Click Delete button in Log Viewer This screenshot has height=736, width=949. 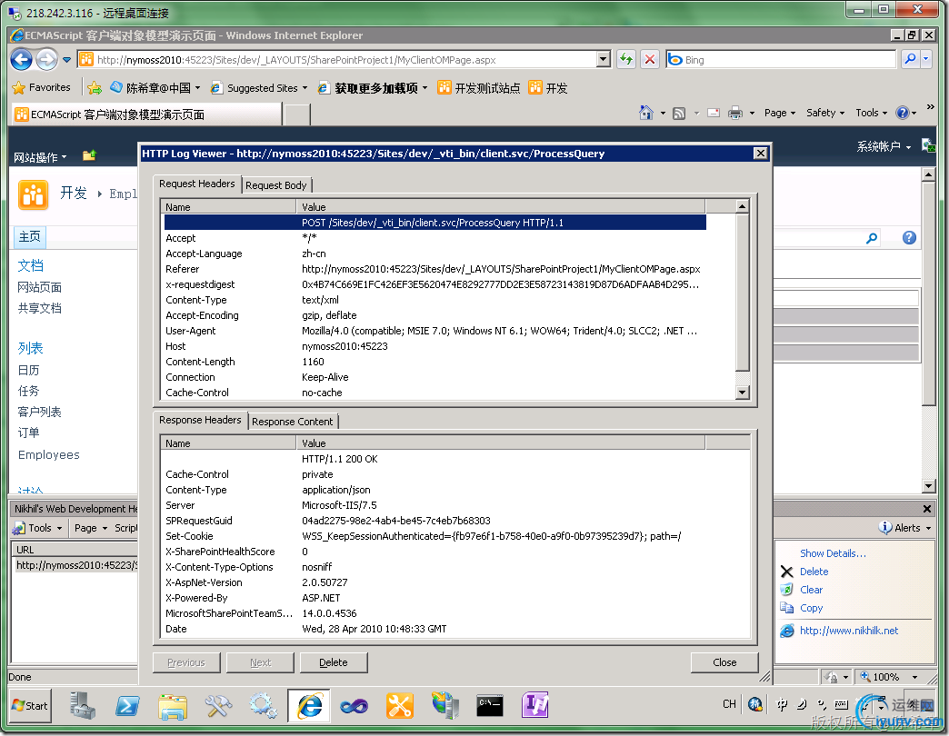pos(334,662)
